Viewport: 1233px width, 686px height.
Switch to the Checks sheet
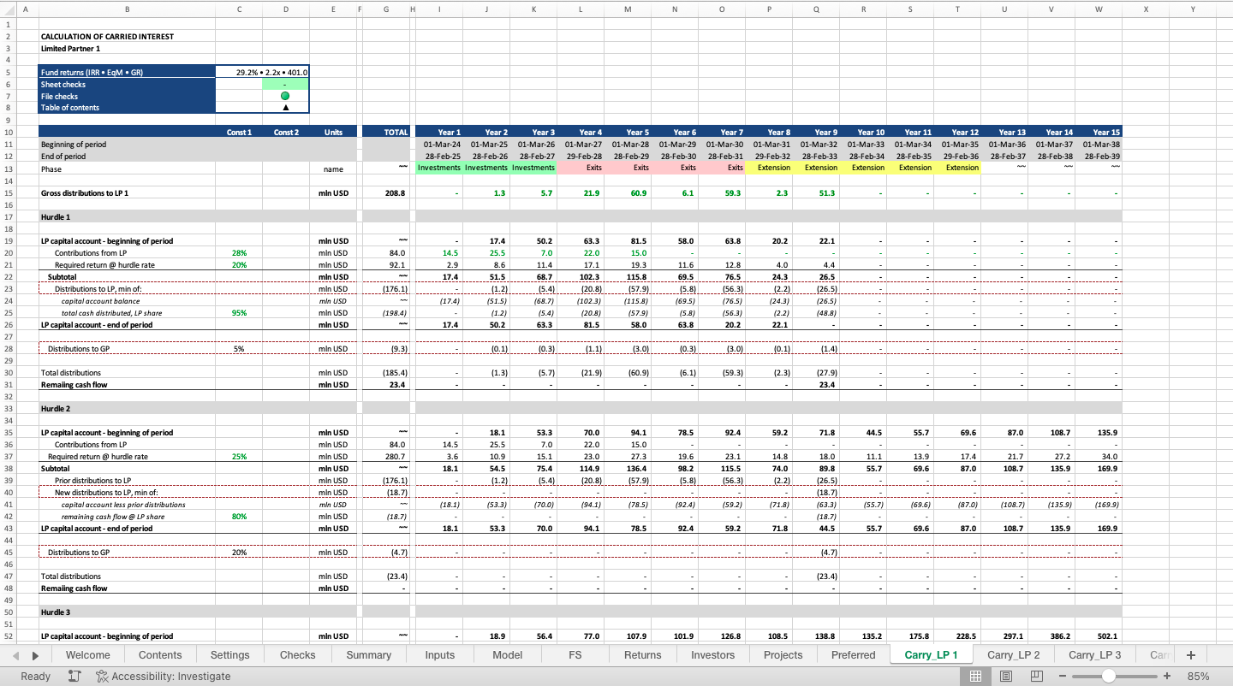297,655
